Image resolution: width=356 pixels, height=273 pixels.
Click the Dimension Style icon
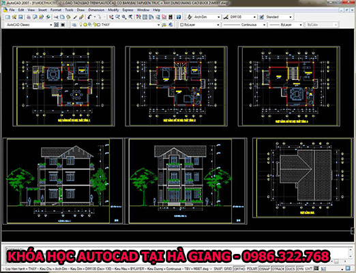click(226, 17)
